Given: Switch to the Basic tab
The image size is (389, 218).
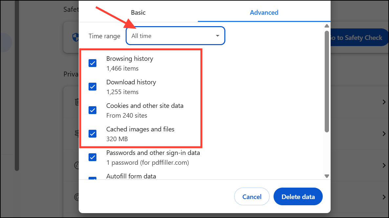Looking at the screenshot, I should coord(138,12).
